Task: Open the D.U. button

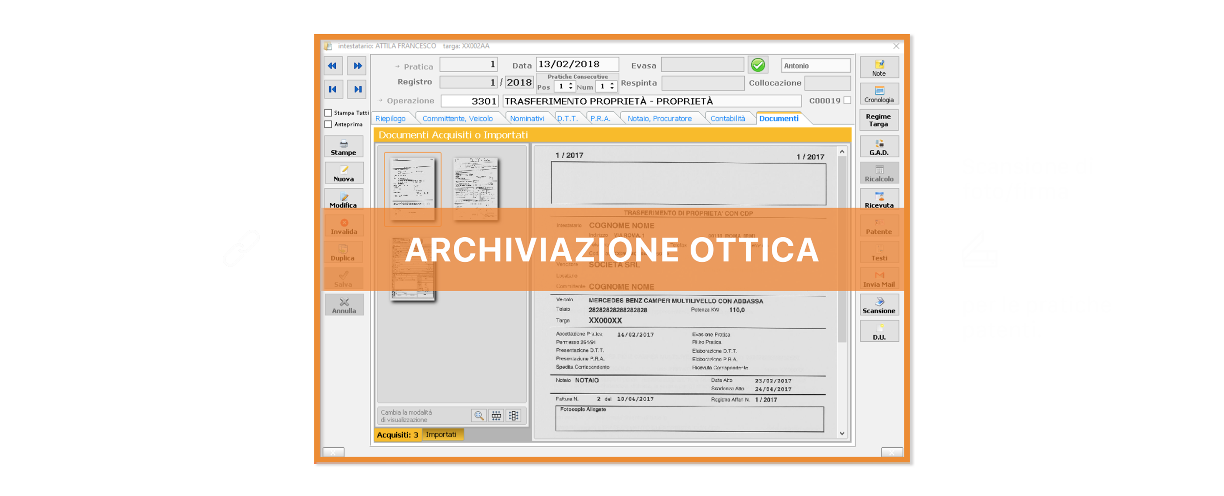Action: 879,331
